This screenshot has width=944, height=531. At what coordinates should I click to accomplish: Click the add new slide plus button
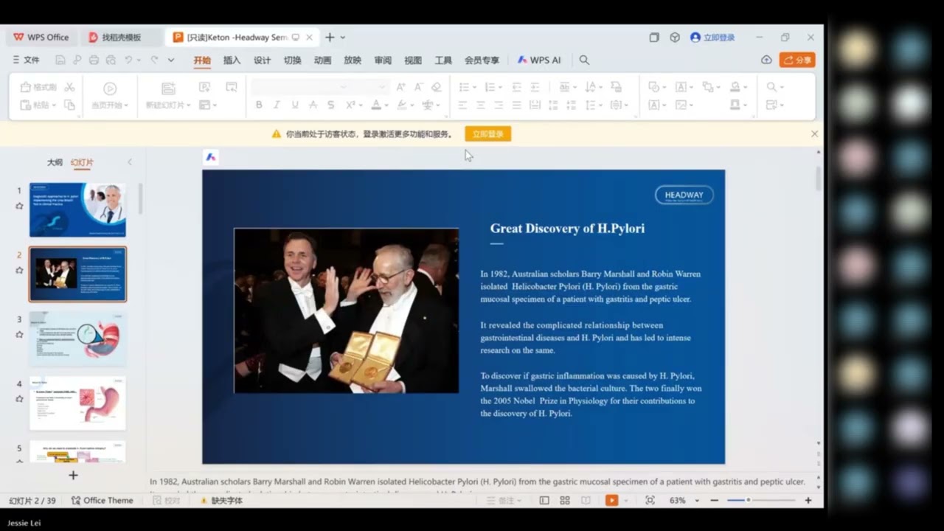pyautogui.click(x=73, y=475)
